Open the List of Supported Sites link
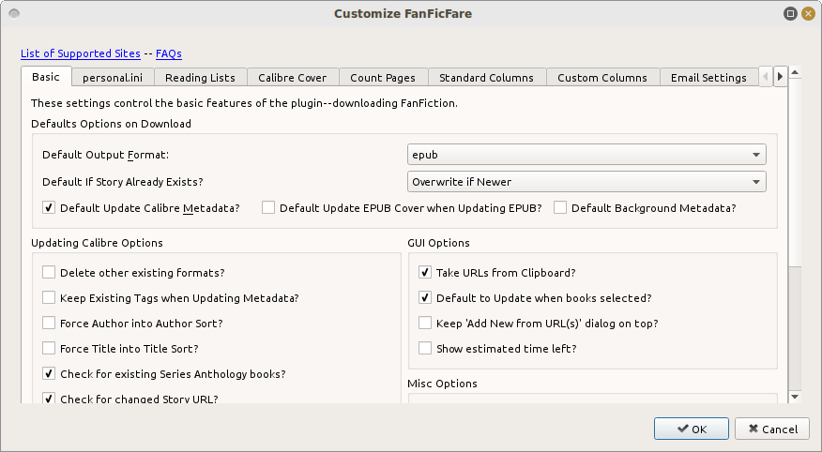 tap(80, 53)
